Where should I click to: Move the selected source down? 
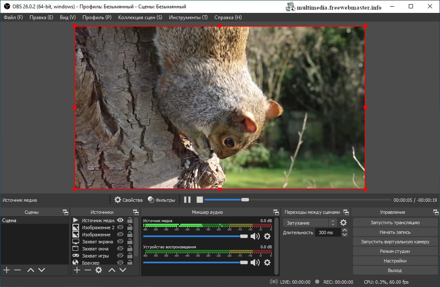123,270
